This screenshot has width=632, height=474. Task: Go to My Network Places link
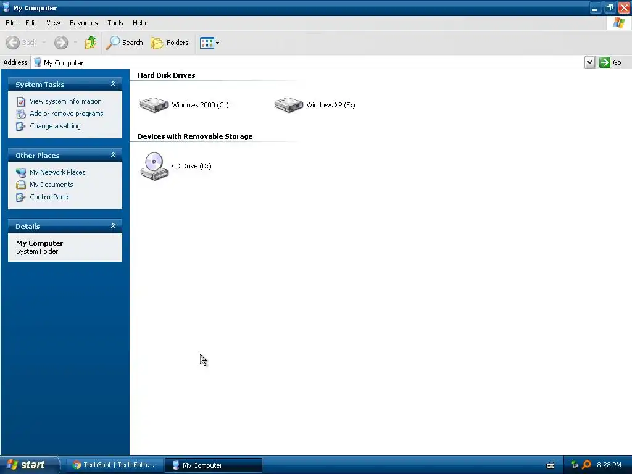[57, 172]
